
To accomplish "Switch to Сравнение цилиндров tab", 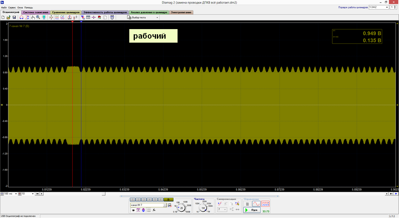I will tap(66, 12).
